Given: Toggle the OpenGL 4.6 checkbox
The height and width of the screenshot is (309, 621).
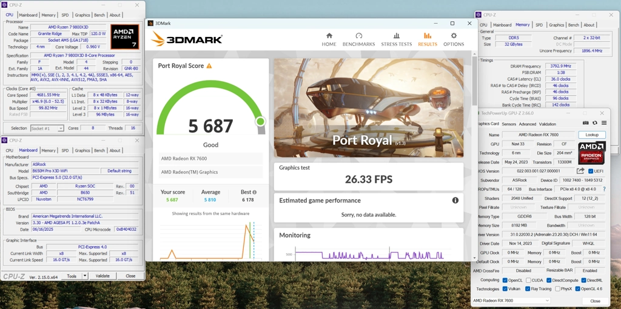Looking at the screenshot, I should (x=578, y=289).
